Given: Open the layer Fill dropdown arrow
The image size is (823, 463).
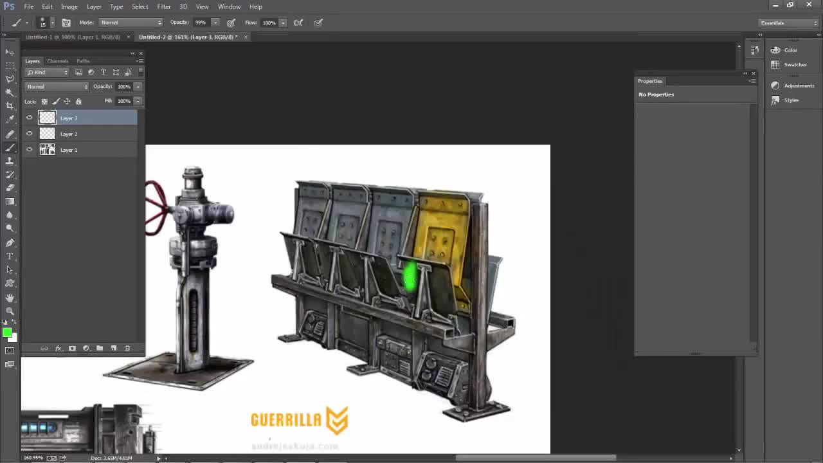Looking at the screenshot, I should [138, 101].
